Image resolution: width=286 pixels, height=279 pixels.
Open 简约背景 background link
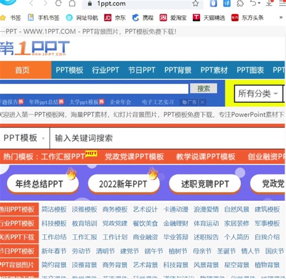pos(54,265)
